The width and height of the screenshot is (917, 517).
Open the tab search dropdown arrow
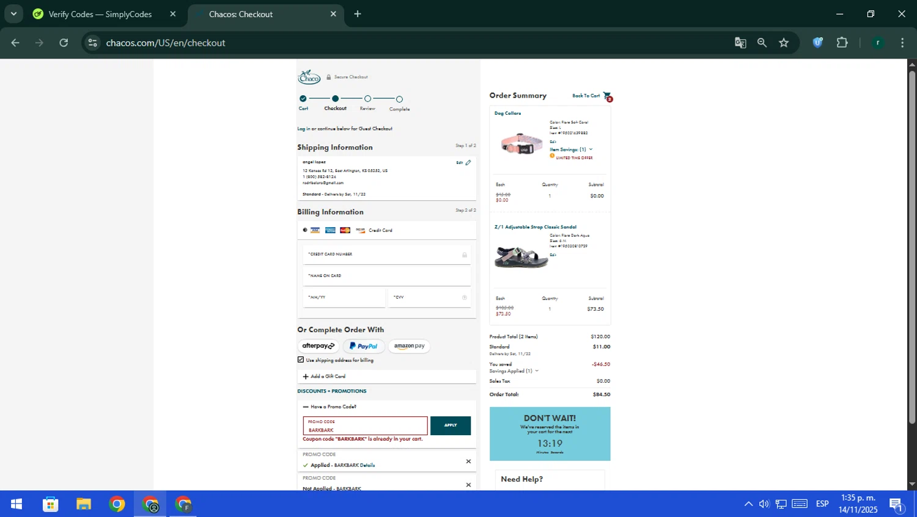pyautogui.click(x=13, y=14)
